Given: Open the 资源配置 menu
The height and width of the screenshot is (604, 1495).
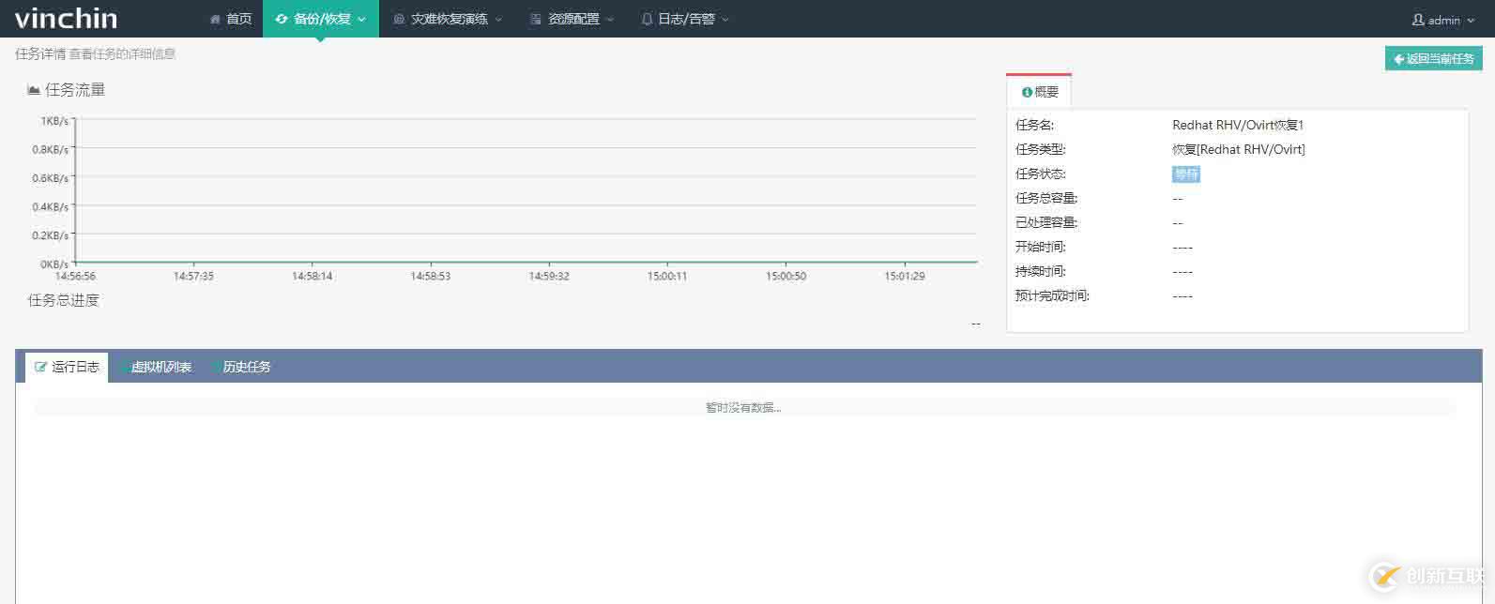Looking at the screenshot, I should point(572,19).
